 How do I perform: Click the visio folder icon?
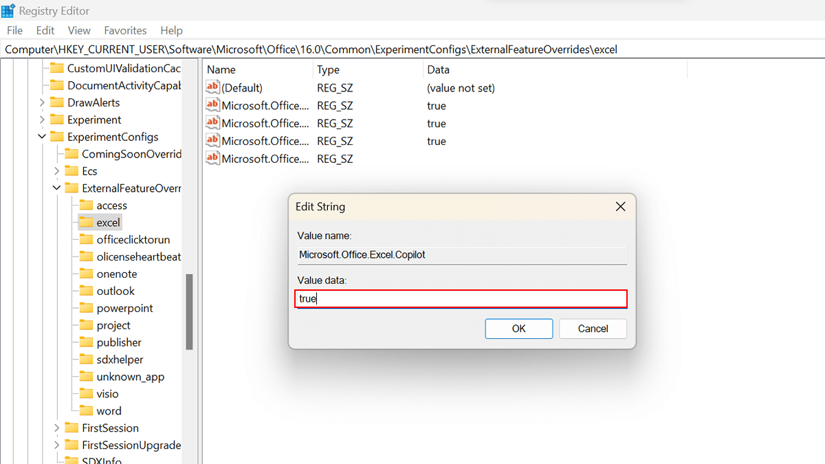(86, 394)
